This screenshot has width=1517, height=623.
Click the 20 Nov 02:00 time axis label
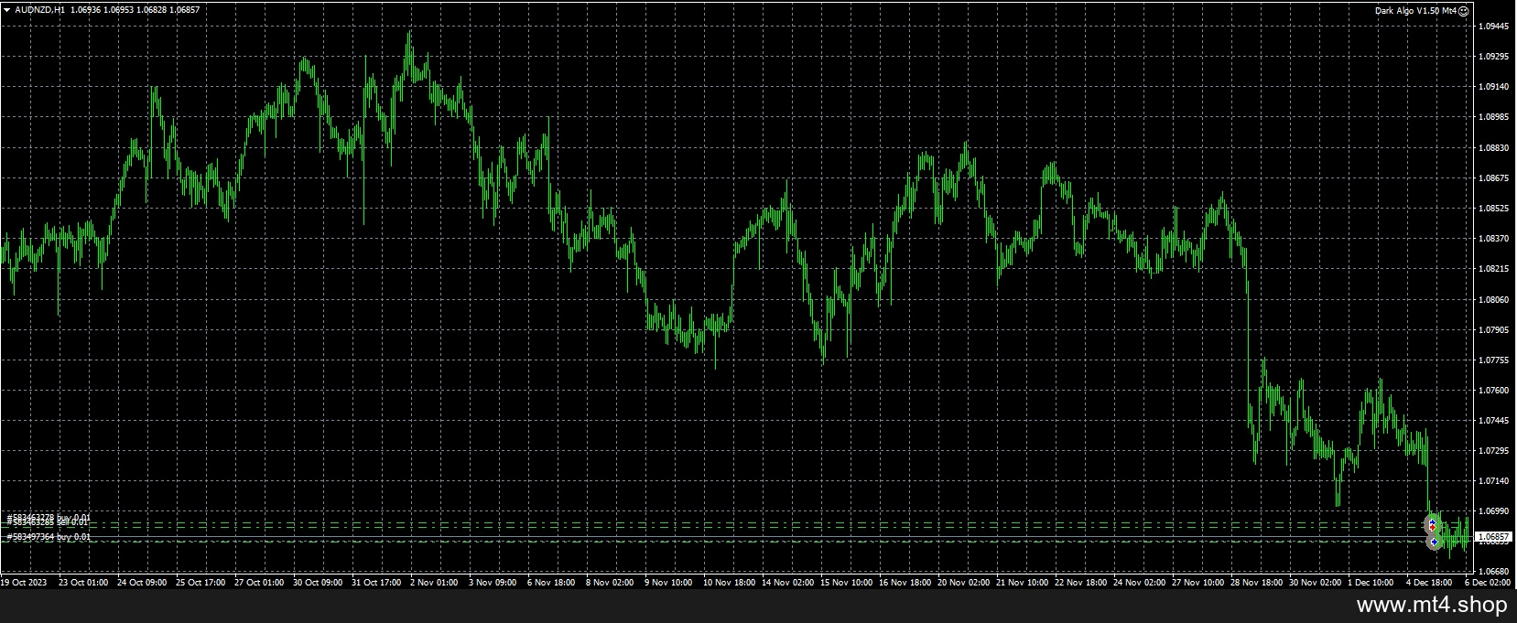tap(963, 582)
